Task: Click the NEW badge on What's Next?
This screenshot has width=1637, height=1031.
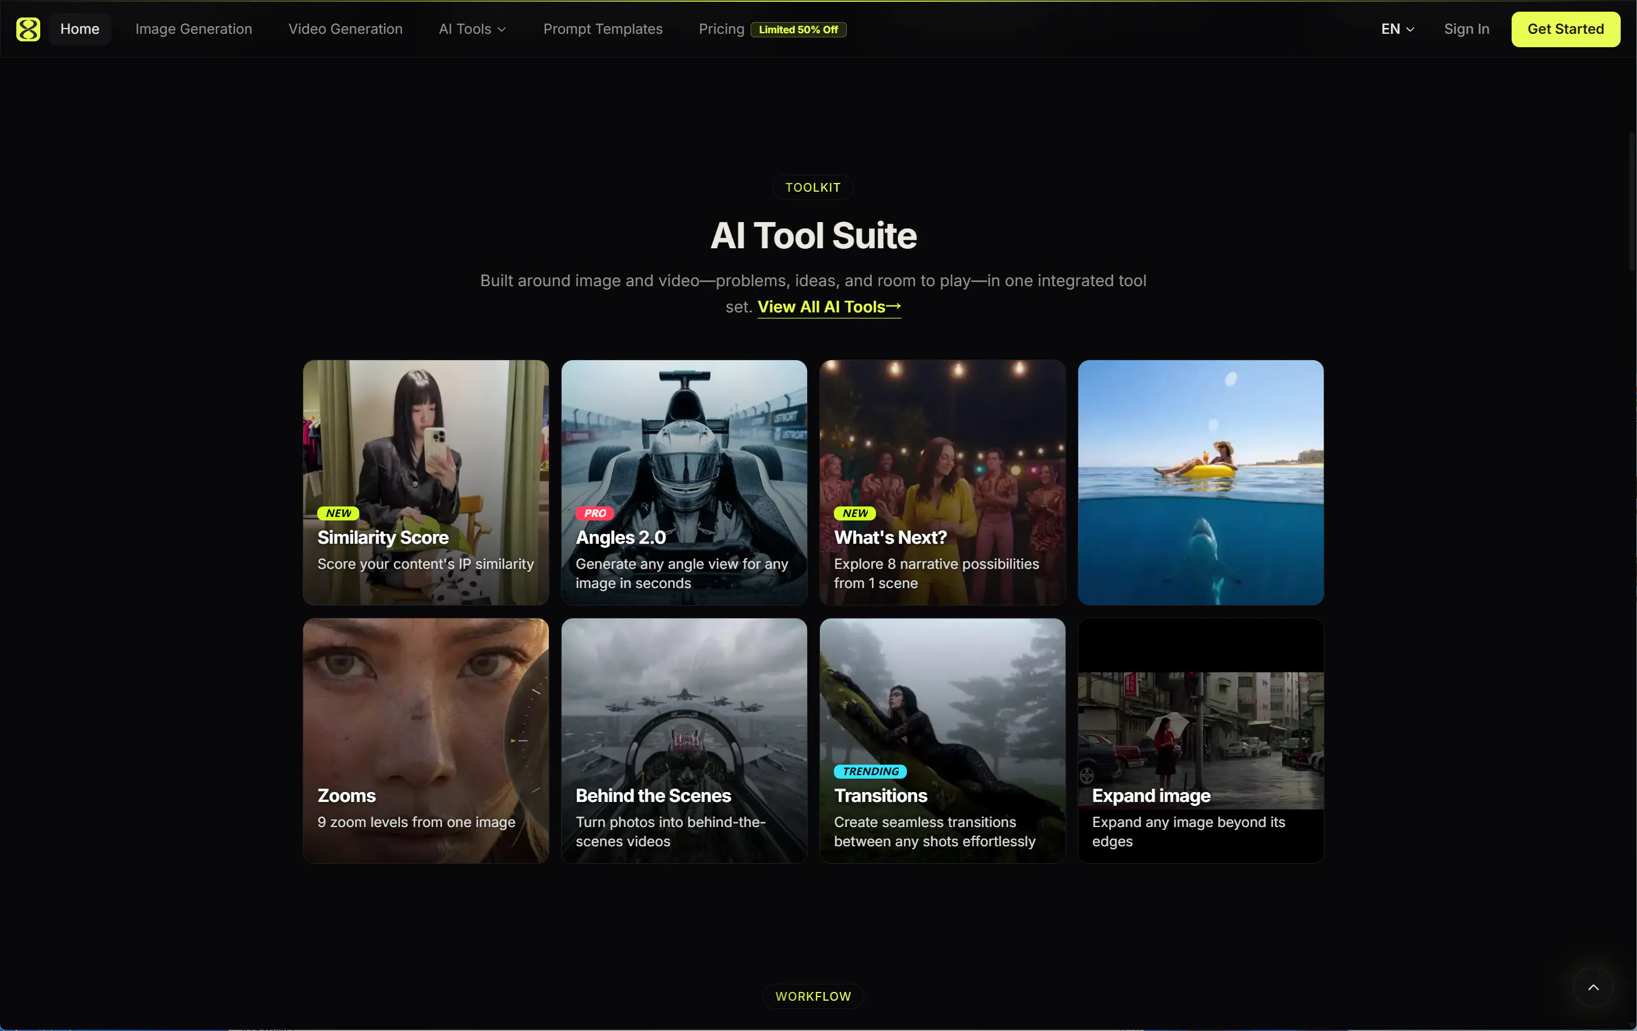Action: pos(855,513)
